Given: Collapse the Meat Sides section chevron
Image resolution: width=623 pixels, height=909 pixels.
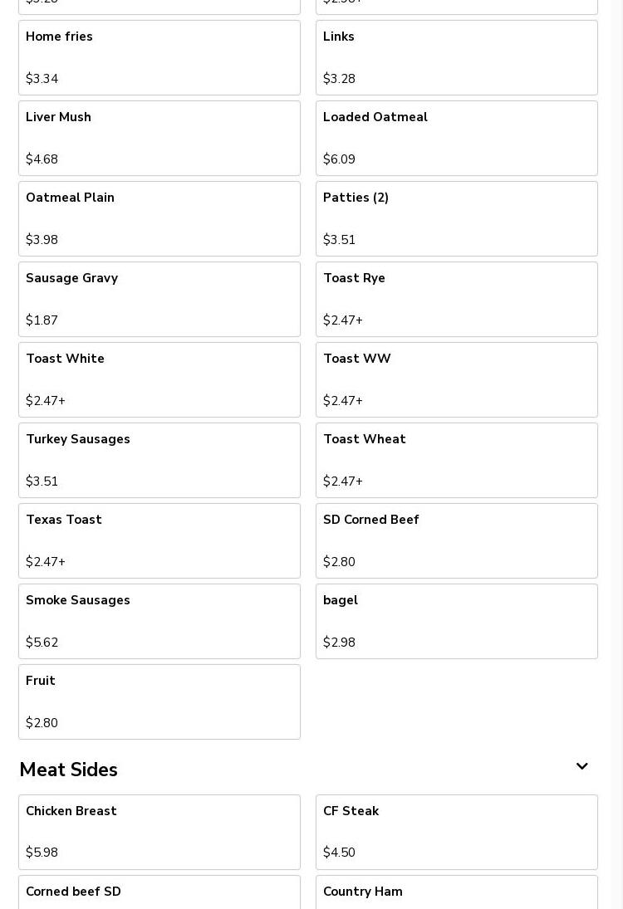Looking at the screenshot, I should click(x=581, y=767).
